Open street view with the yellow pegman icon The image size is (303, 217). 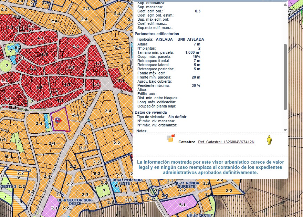point(270,140)
